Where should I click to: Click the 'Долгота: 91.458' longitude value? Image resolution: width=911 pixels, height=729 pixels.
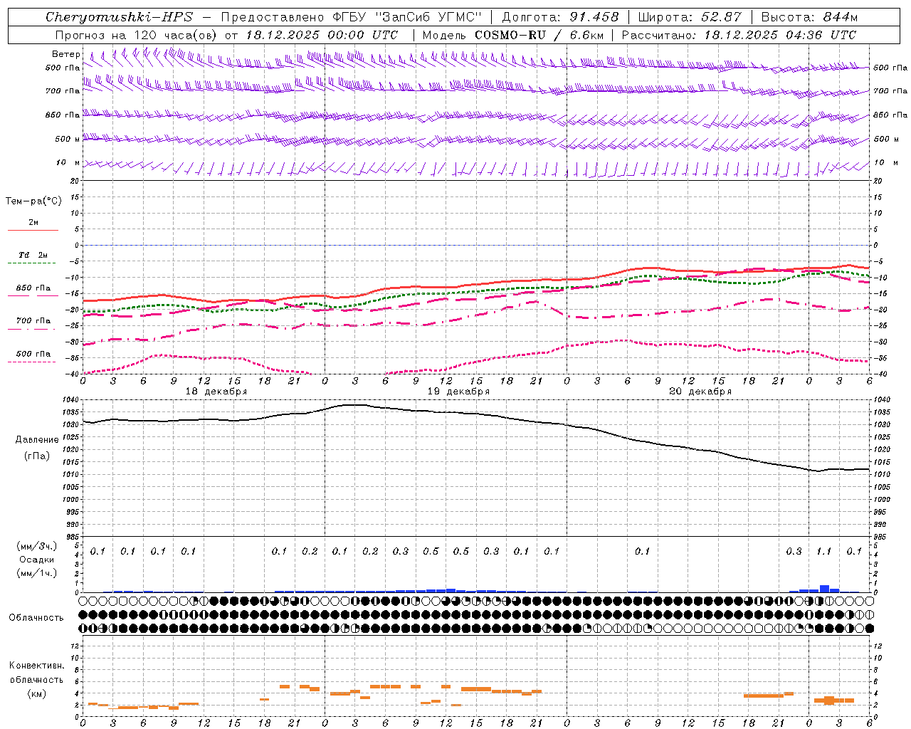(560, 17)
